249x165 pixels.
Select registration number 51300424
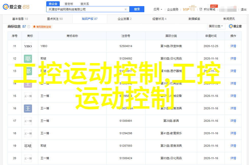(126, 158)
